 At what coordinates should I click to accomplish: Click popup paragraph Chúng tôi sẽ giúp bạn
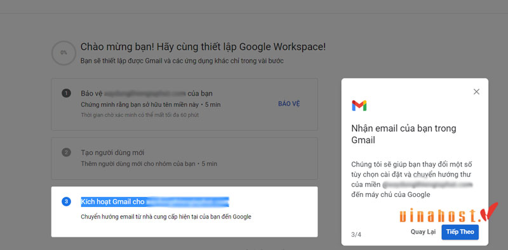(411, 179)
